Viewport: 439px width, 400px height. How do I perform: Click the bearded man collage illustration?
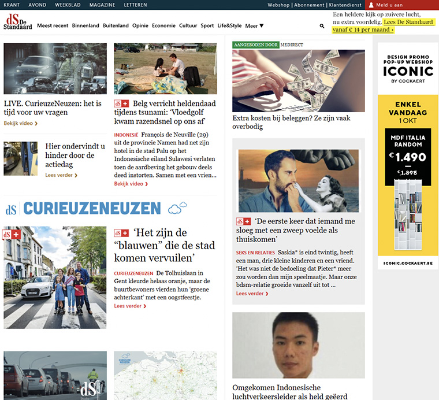tap(299, 181)
